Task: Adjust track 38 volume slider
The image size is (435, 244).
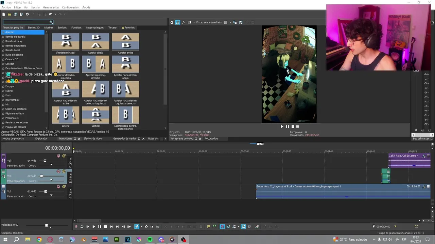Action: (41, 176)
